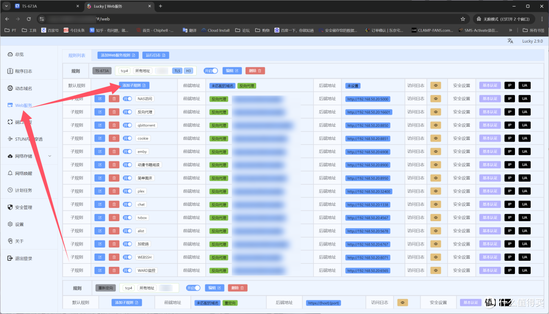Edit the emby sub-rule
Image resolution: width=549 pixels, height=314 pixels.
[x=100, y=152]
